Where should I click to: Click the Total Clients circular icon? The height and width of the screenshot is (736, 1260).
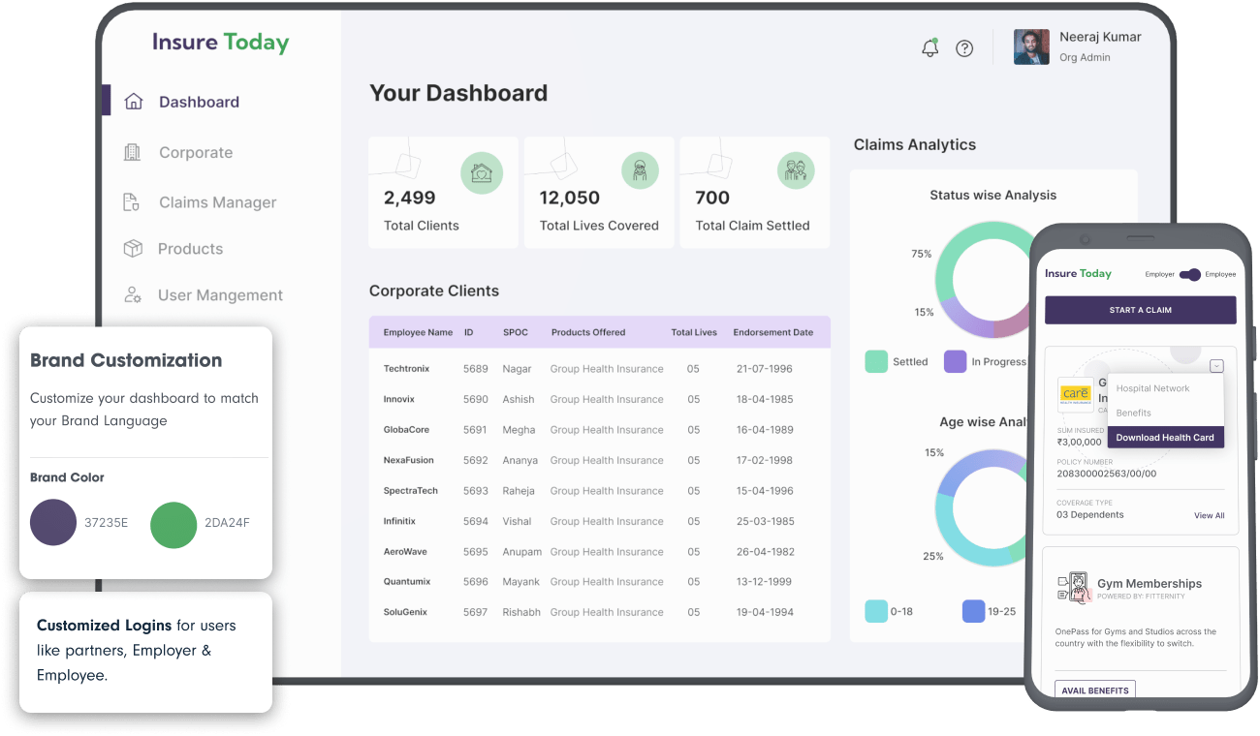pyautogui.click(x=482, y=172)
